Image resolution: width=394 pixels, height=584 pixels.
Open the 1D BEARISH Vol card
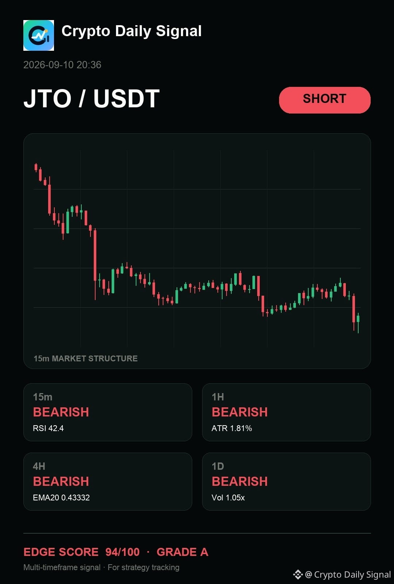286,481
